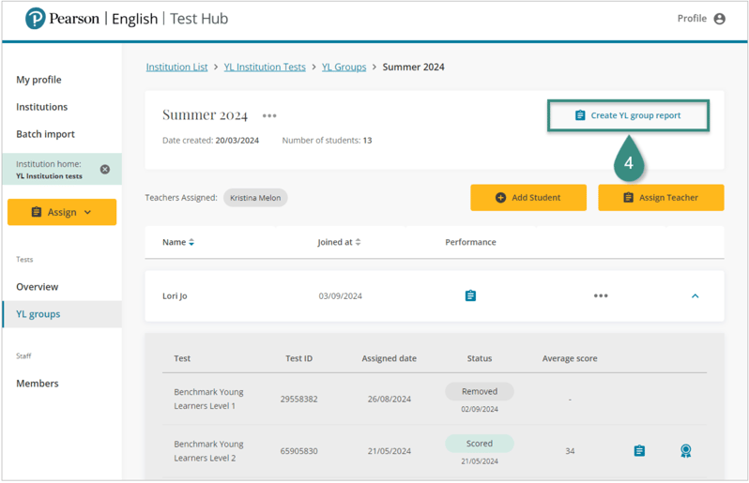
Task: Open Lori Jo's row options ellipsis
Action: [601, 295]
